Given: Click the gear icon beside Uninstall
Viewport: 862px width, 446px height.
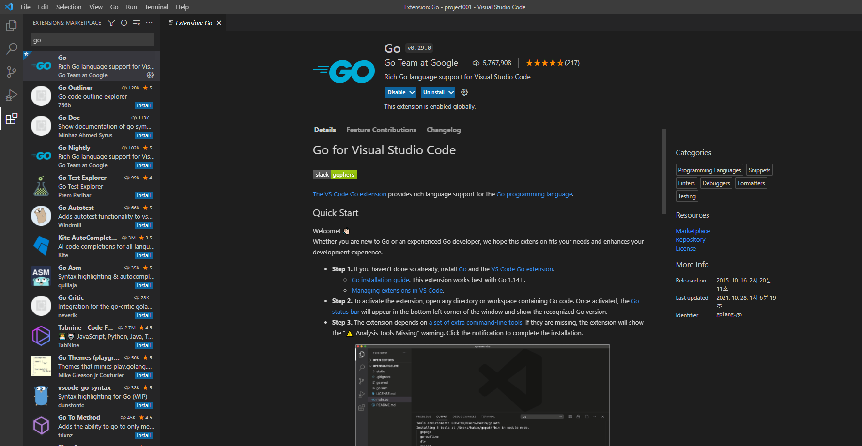Looking at the screenshot, I should [x=464, y=92].
